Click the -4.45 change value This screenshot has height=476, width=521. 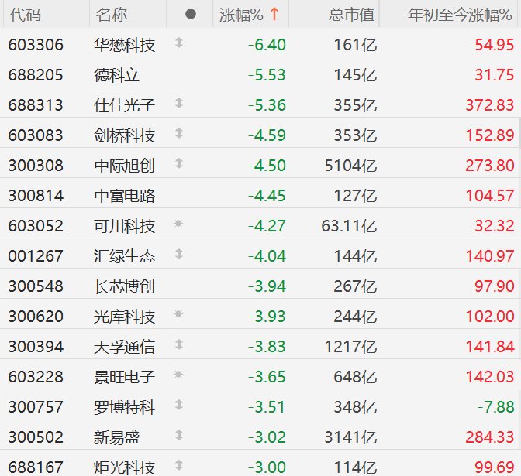pyautogui.click(x=267, y=196)
